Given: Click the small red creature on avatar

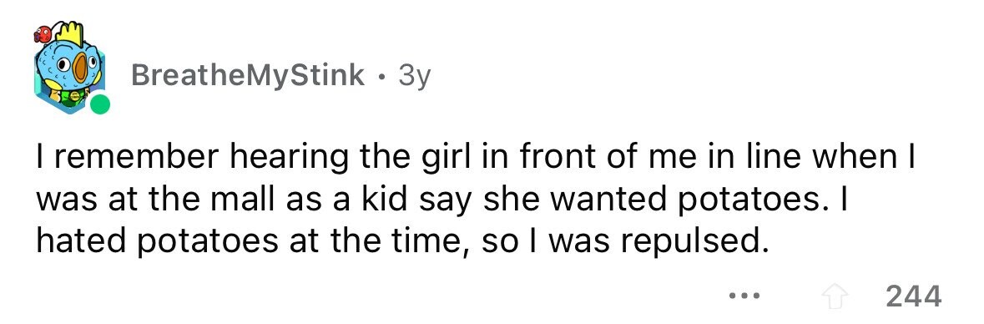Looking at the screenshot, I should click(x=43, y=33).
